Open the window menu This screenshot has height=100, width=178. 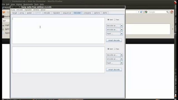(36, 10)
